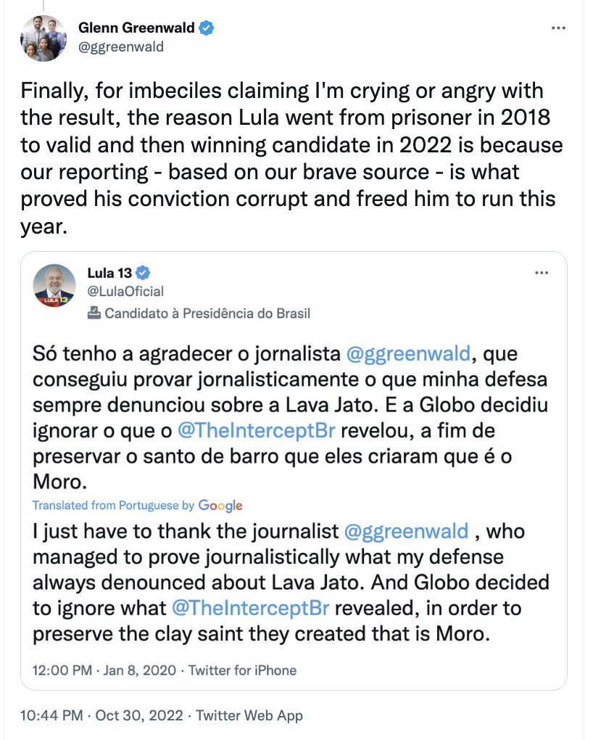The width and height of the screenshot is (593, 740).
Task: Click the Google logo in translation notice
Action: pos(220,506)
